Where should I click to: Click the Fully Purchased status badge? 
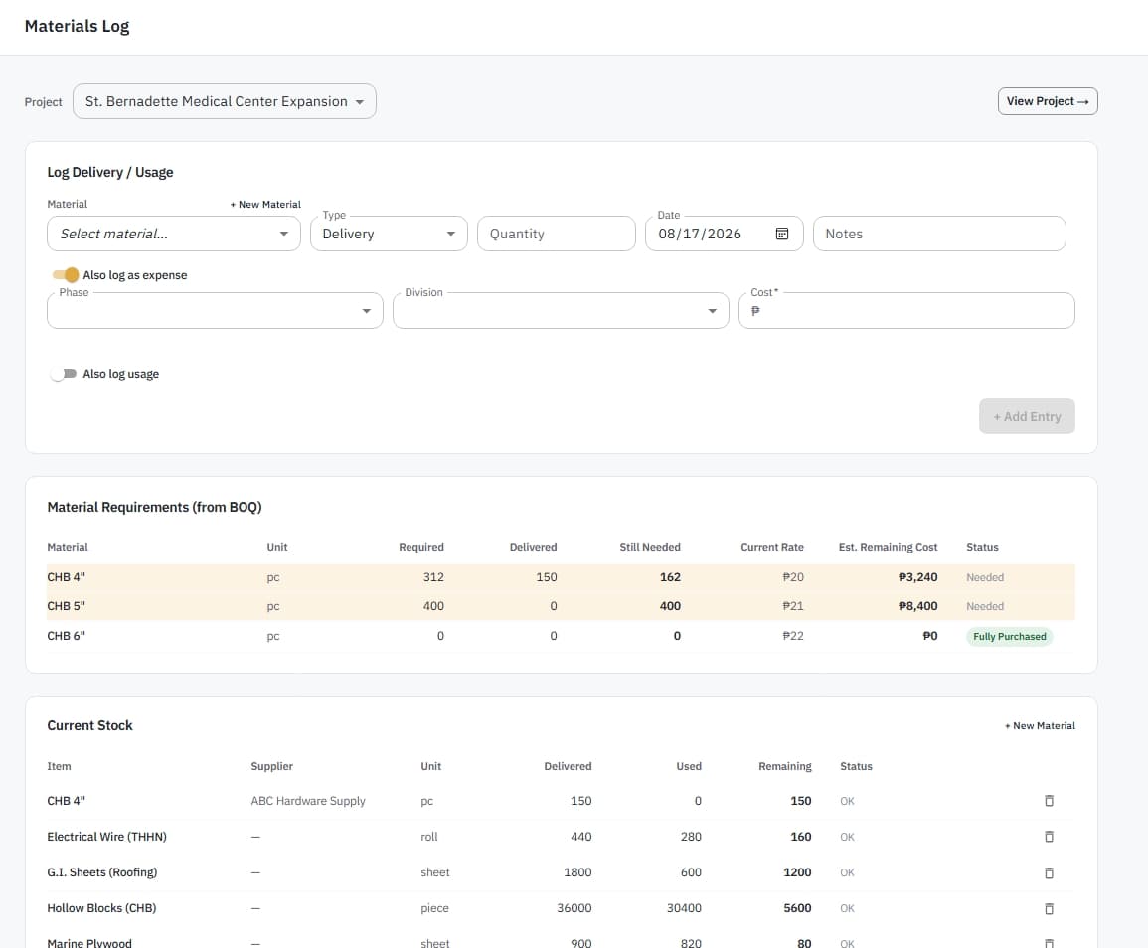tap(1009, 637)
